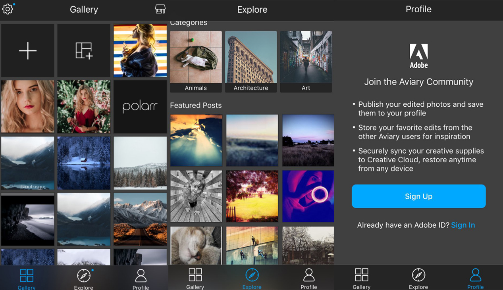The width and height of the screenshot is (503, 290).
Task: Select Explore tab in Profile screen
Action: [418, 278]
